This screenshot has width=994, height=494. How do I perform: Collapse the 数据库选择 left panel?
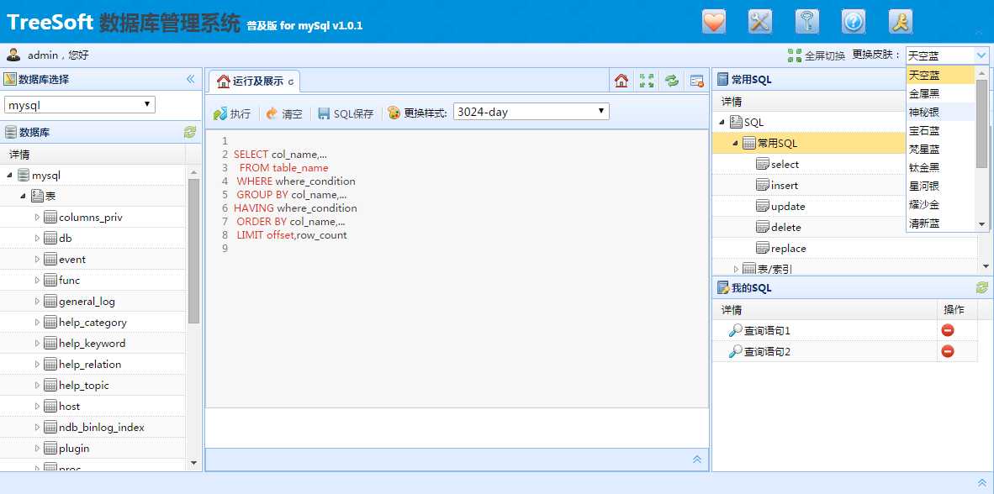tap(190, 79)
